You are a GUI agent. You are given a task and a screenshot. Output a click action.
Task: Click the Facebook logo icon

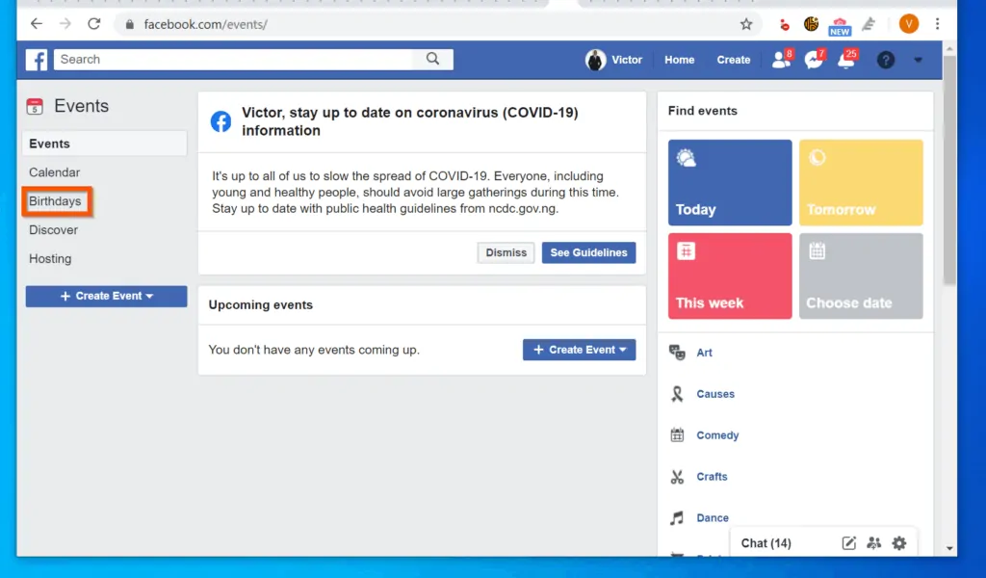click(37, 60)
